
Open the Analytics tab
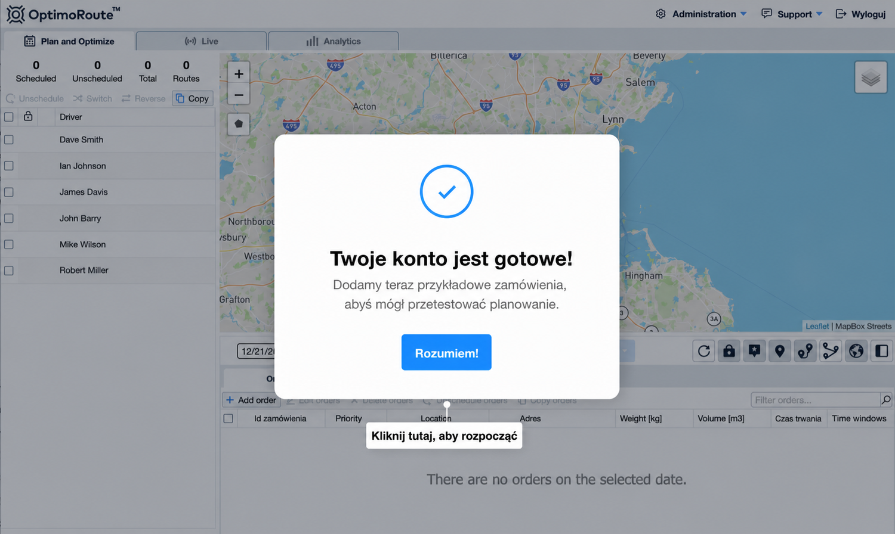[334, 41]
